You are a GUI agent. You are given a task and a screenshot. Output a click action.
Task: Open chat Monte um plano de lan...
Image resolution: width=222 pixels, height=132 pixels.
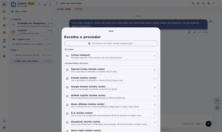point(32,55)
